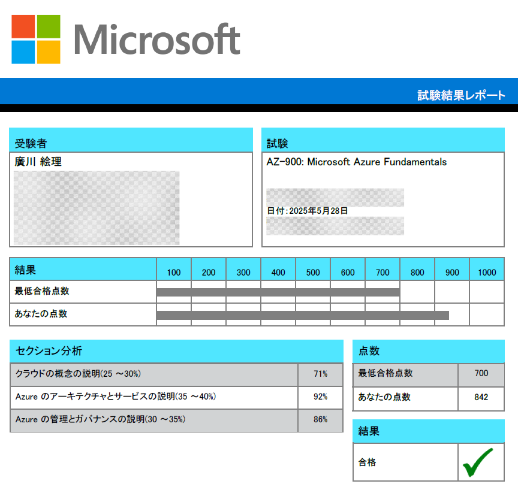Click the exam date 日付:2025年5月28日
518x490 pixels.
[308, 211]
